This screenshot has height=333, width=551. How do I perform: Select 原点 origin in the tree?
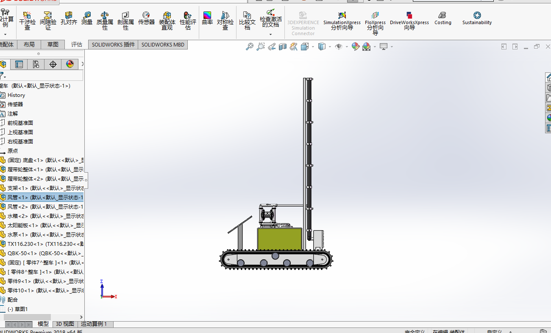[13, 151]
